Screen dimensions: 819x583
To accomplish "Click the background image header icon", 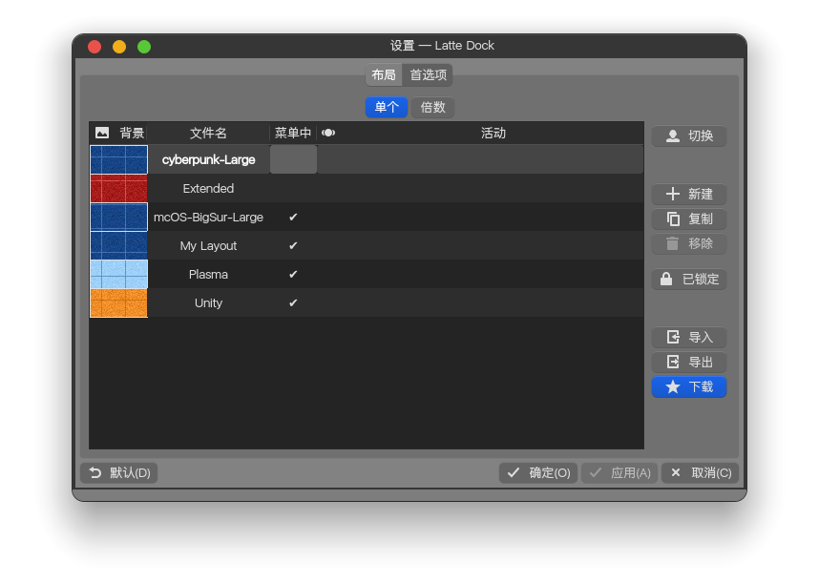I will [102, 133].
